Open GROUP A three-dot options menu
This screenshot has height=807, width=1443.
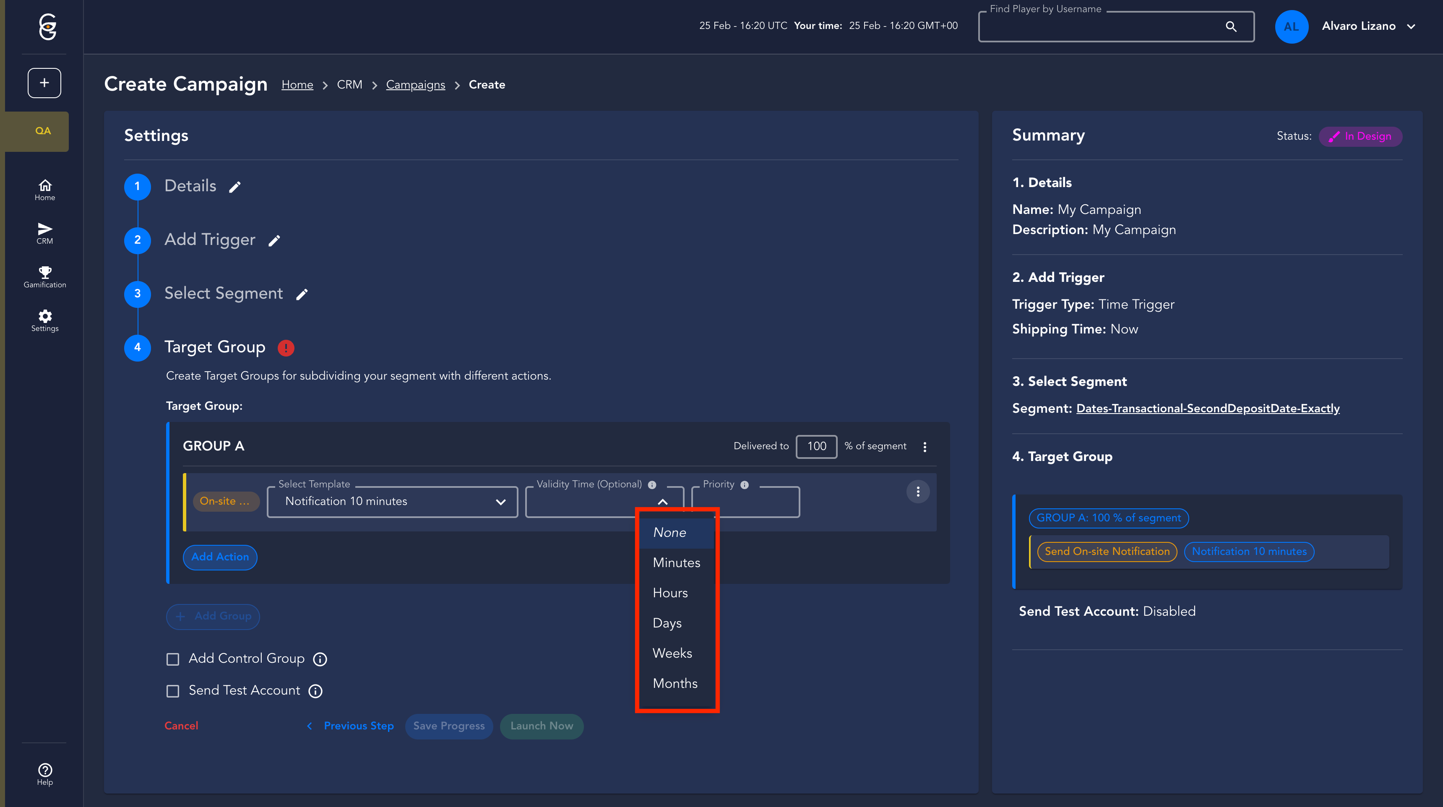pos(925,447)
